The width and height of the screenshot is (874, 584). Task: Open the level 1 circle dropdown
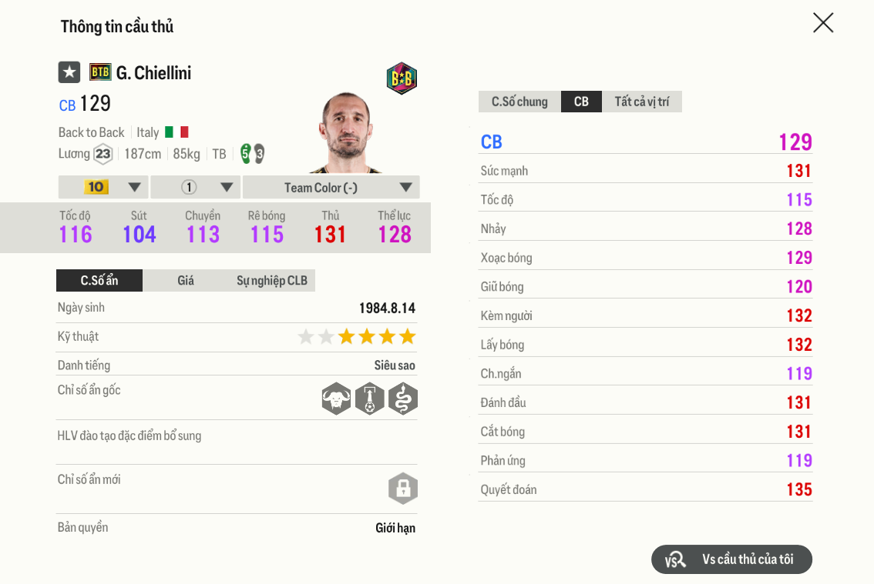(196, 187)
